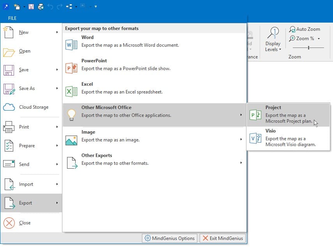Click the Save As disk-and-pencil icon
Screen dimensions: 333x247
[9, 89]
